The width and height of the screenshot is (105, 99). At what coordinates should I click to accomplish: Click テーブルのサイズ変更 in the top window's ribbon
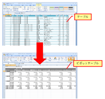(8, 10)
